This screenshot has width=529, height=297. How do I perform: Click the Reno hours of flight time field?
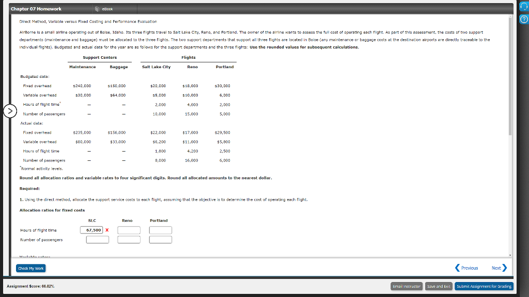129,230
